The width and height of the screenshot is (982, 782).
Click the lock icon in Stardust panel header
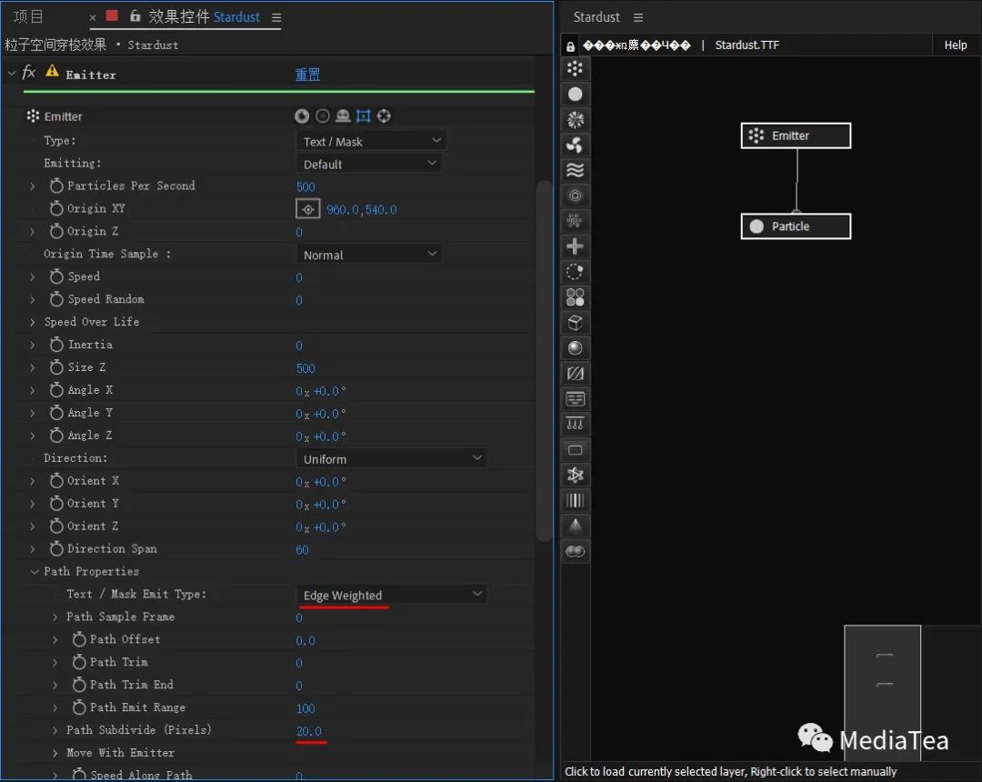(x=570, y=45)
